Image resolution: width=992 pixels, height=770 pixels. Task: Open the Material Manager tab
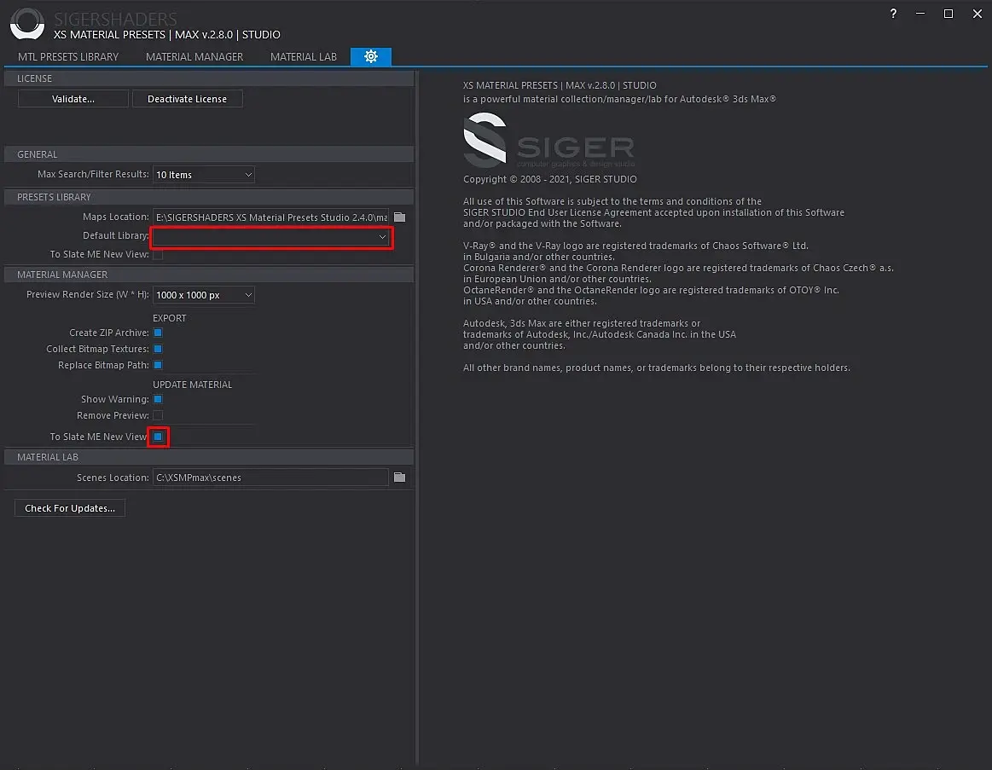[x=194, y=56]
